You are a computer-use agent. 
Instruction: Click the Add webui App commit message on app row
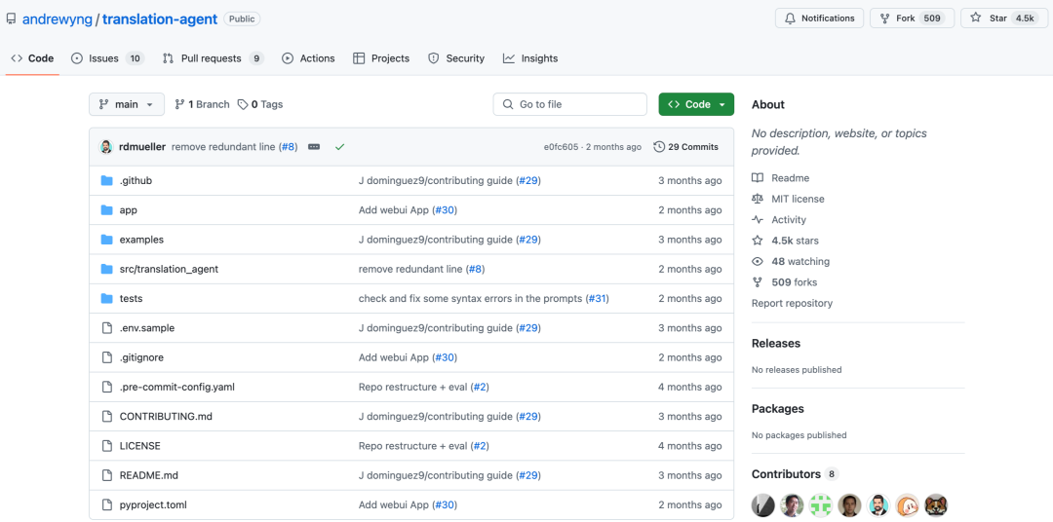[395, 210]
